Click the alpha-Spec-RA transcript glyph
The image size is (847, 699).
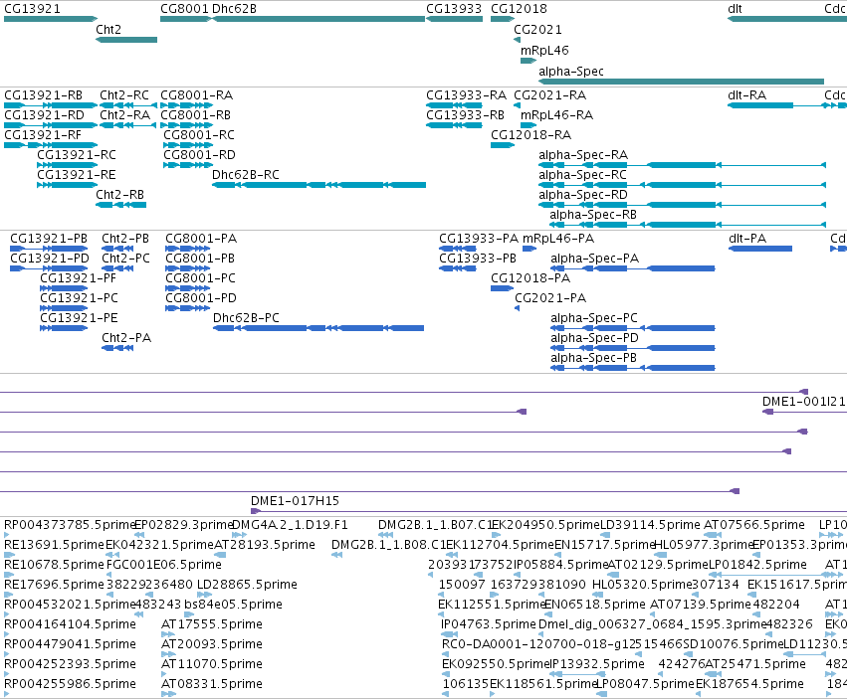click(x=682, y=165)
